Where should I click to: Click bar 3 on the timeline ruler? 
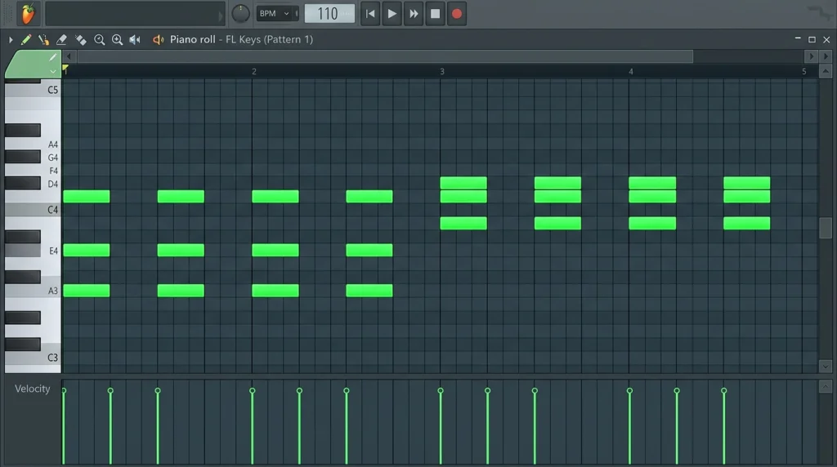pyautogui.click(x=442, y=71)
